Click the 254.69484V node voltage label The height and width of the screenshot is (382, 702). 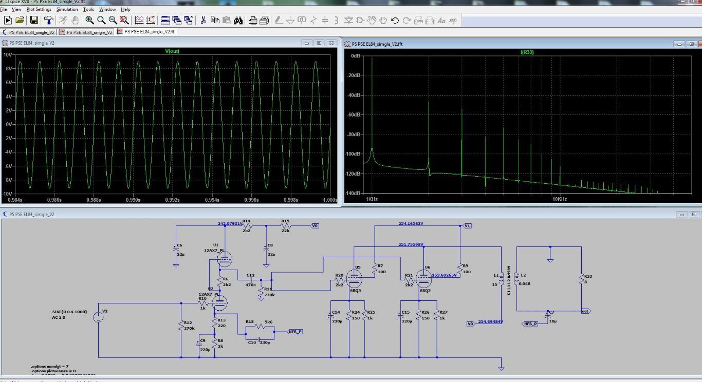pyautogui.click(x=490, y=322)
